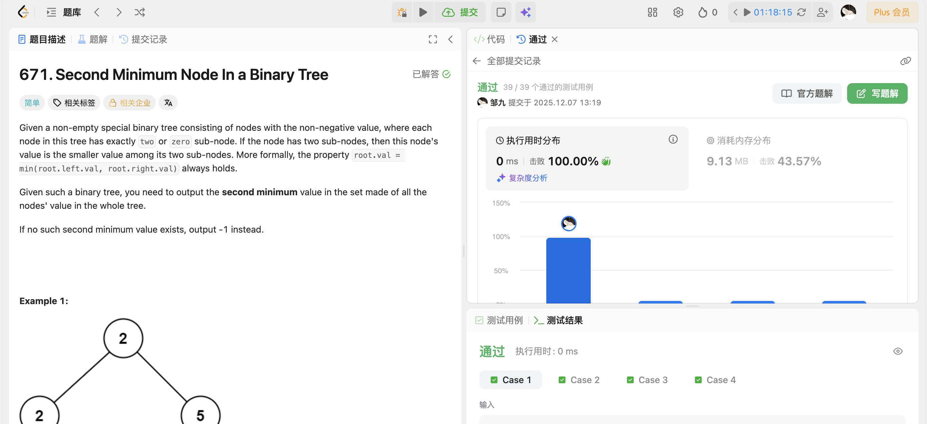The width and height of the screenshot is (927, 424).
Task: Collapse the description panel with the chevron
Action: pyautogui.click(x=450, y=39)
